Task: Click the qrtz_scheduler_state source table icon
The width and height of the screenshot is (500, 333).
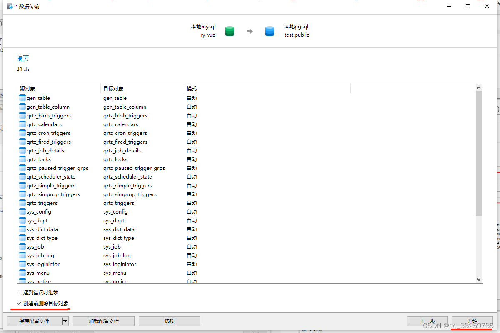Action: (x=22, y=177)
